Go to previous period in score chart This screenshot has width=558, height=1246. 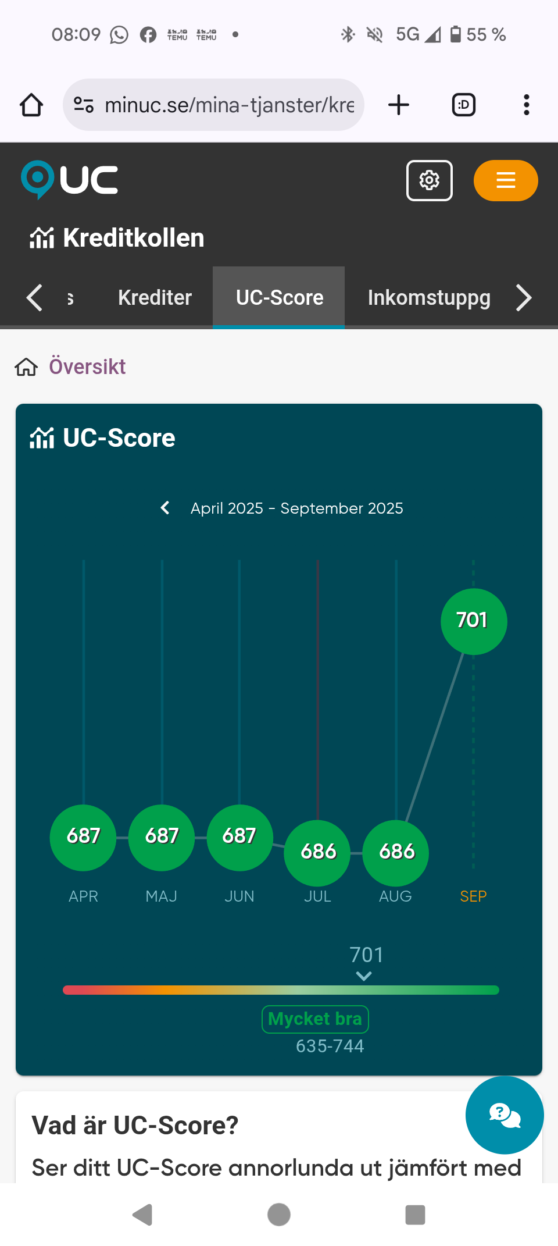pyautogui.click(x=166, y=508)
